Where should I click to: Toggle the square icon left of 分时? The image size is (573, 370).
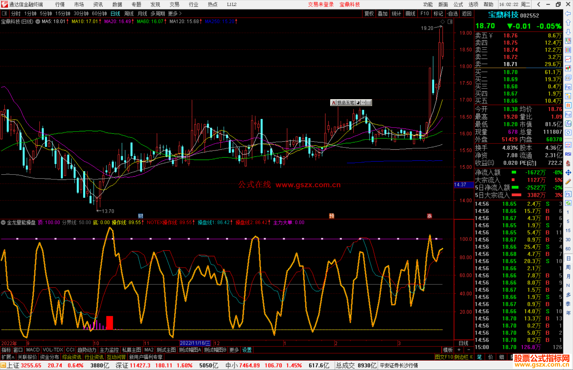click(5, 13)
